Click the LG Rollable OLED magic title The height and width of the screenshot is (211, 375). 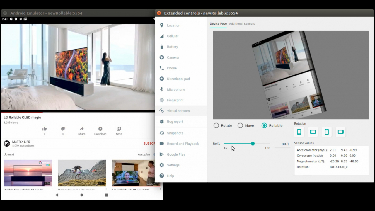tap(22, 118)
